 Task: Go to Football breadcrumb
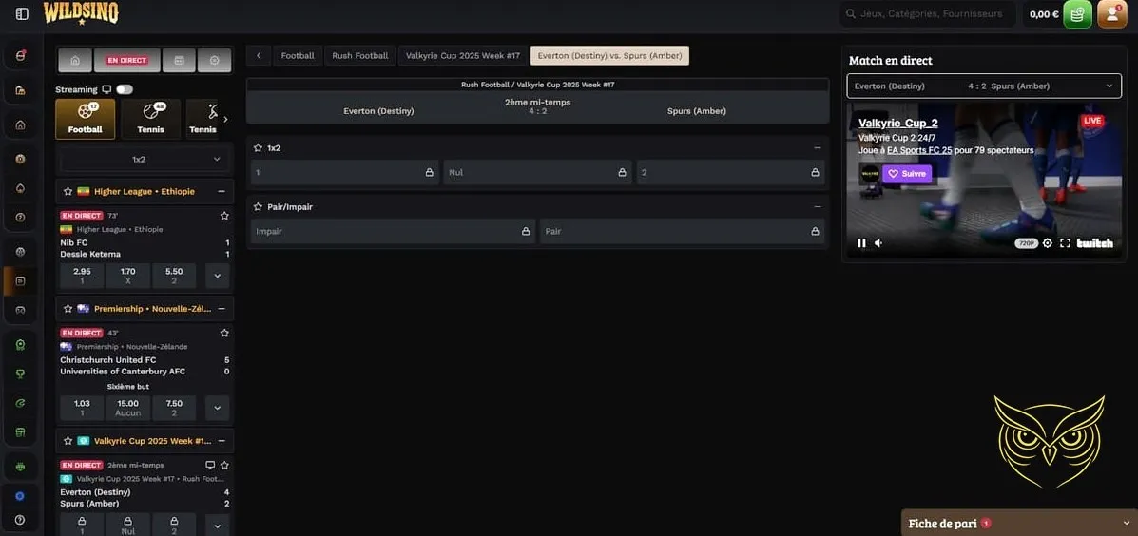[x=298, y=55]
